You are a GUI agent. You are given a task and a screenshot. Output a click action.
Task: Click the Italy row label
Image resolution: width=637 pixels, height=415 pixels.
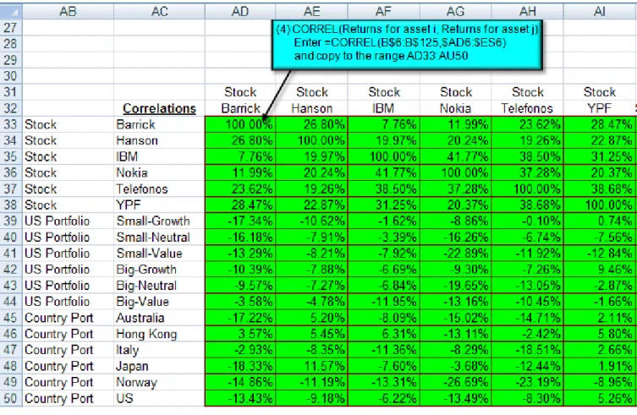[159, 350]
